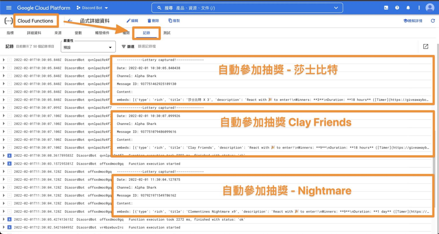
Task: Expand row with Clementines Nightmare x9 embeds
Action: coord(4,211)
